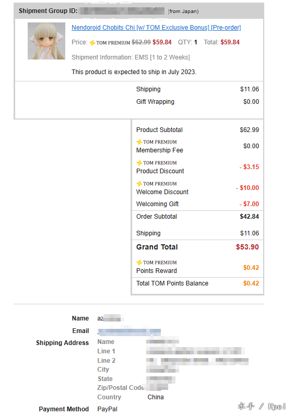
Task: Click the TOM Premium star icon beside Price
Action: (92, 42)
